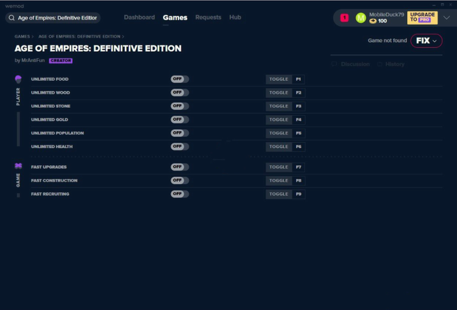Enable Fast Construction switch

180,180
